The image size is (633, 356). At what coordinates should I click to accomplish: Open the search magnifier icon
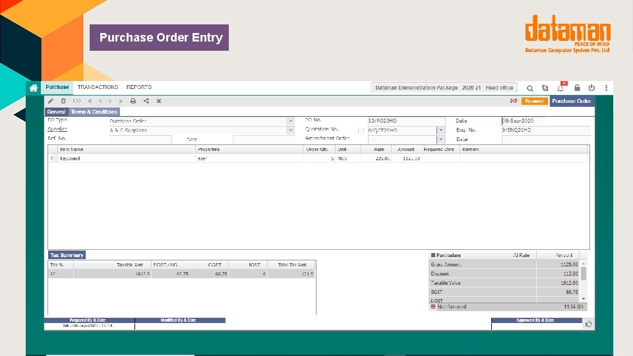click(530, 88)
